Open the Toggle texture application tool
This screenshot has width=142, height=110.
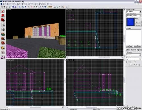tap(3, 34)
